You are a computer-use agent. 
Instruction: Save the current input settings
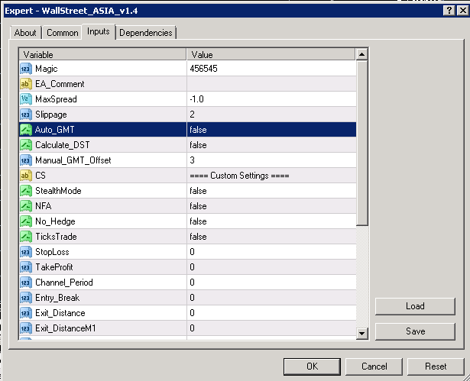click(415, 331)
